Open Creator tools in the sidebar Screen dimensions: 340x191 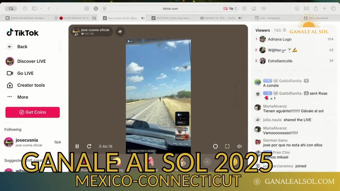(26, 85)
